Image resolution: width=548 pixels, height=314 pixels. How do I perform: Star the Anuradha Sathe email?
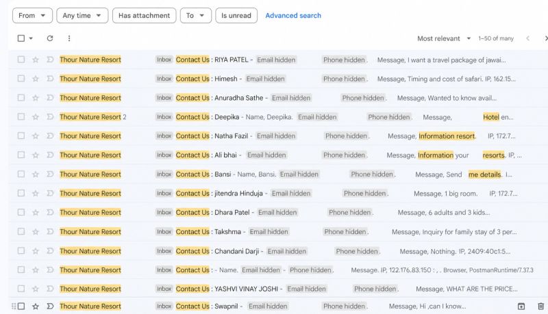point(36,98)
